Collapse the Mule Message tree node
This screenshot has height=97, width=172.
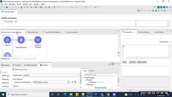point(83,78)
